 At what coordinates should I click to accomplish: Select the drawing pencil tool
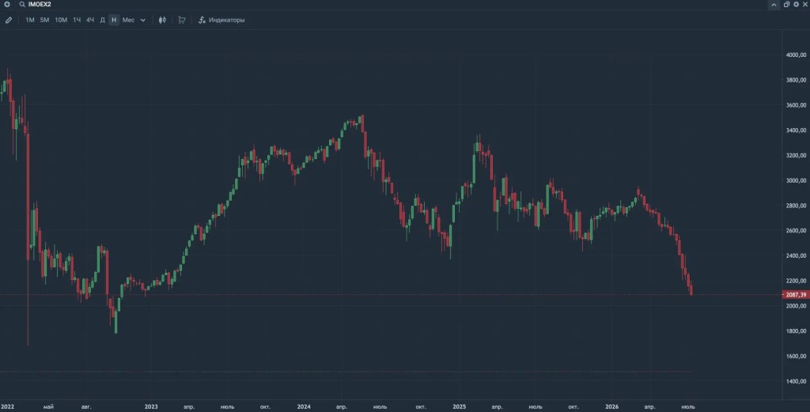[8, 20]
